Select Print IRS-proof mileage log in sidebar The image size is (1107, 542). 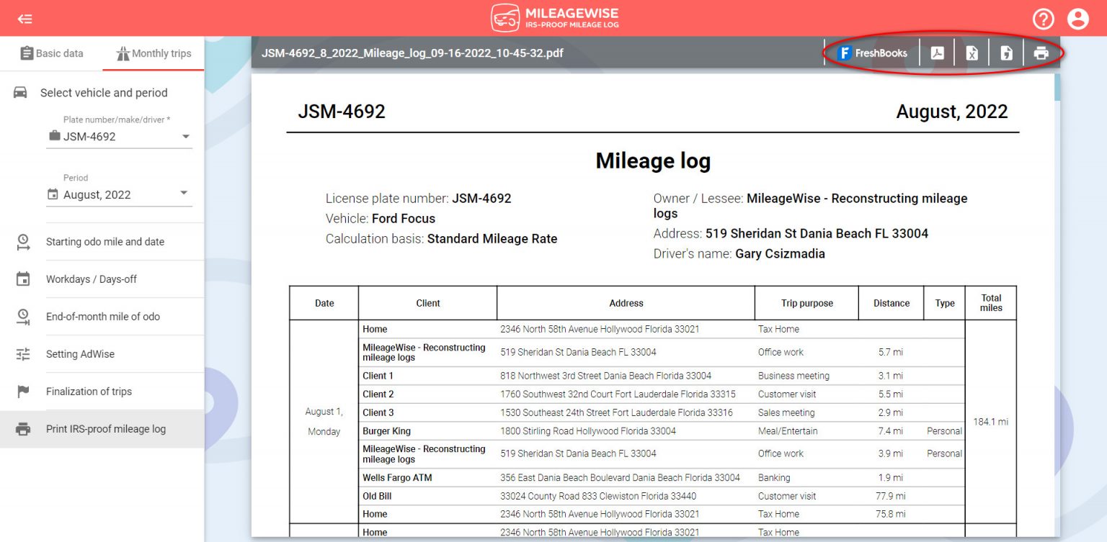point(105,428)
